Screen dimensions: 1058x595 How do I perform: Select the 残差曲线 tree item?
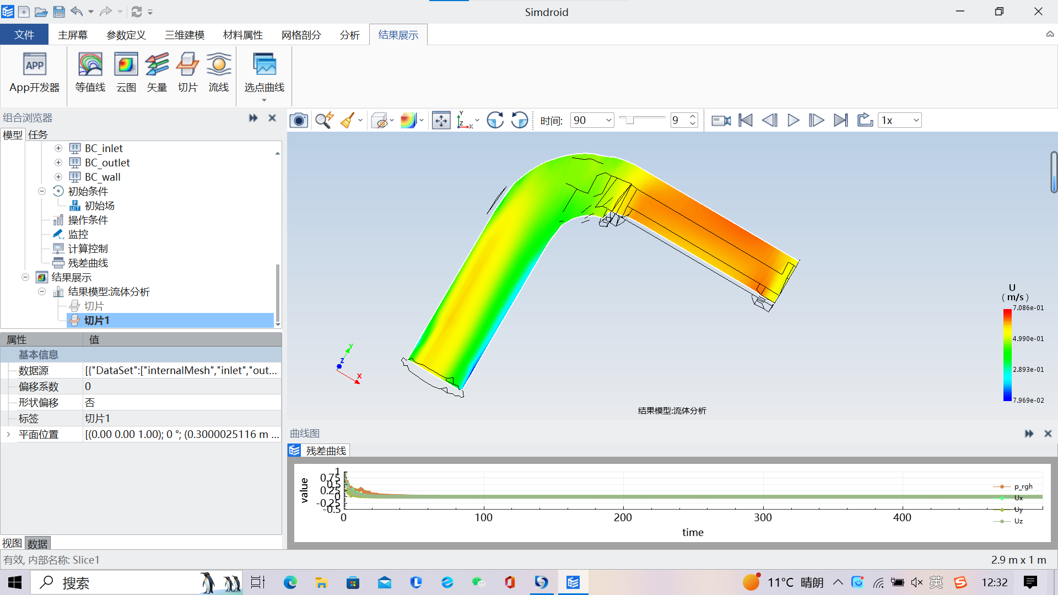pyautogui.click(x=88, y=263)
